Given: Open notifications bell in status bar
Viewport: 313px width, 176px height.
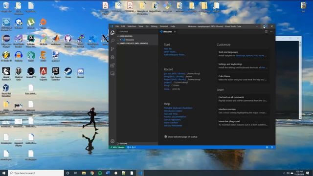Looking at the screenshot, I should (x=272, y=147).
